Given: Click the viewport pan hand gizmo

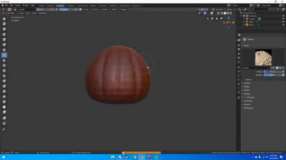Looking at the screenshot, I should [217, 19].
